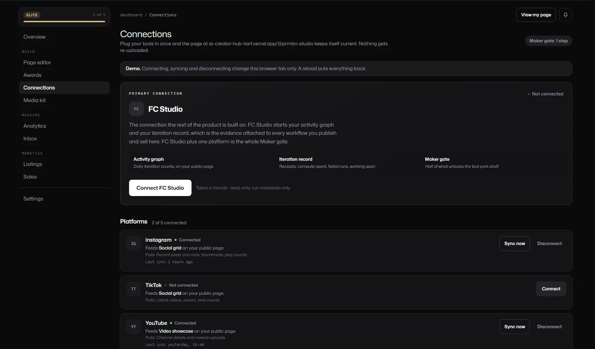Click the View my page button
This screenshot has height=349, width=595.
(536, 15)
